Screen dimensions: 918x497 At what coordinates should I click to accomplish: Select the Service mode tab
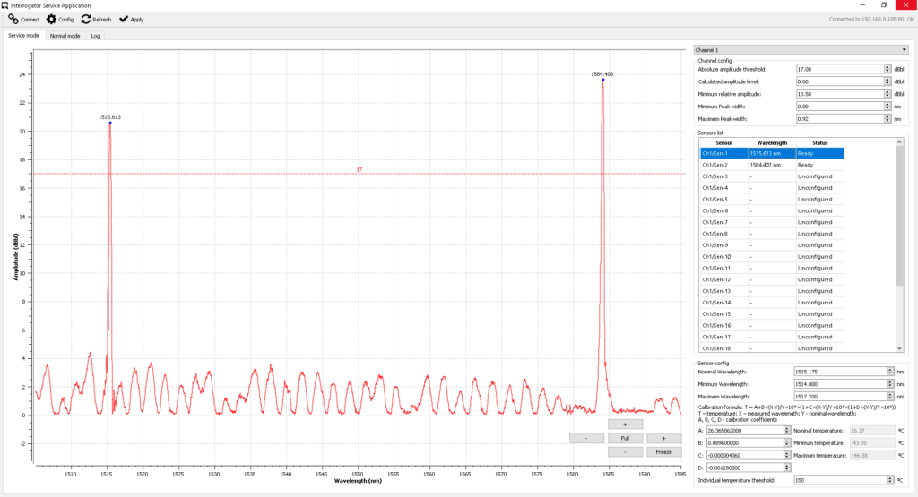(23, 36)
